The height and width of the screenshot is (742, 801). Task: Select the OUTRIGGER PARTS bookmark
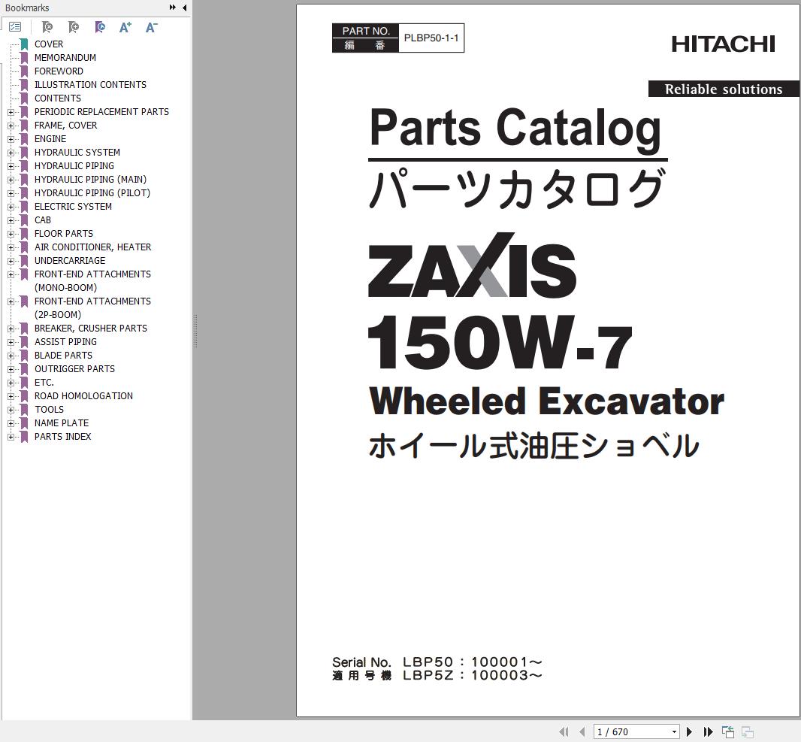click(74, 369)
